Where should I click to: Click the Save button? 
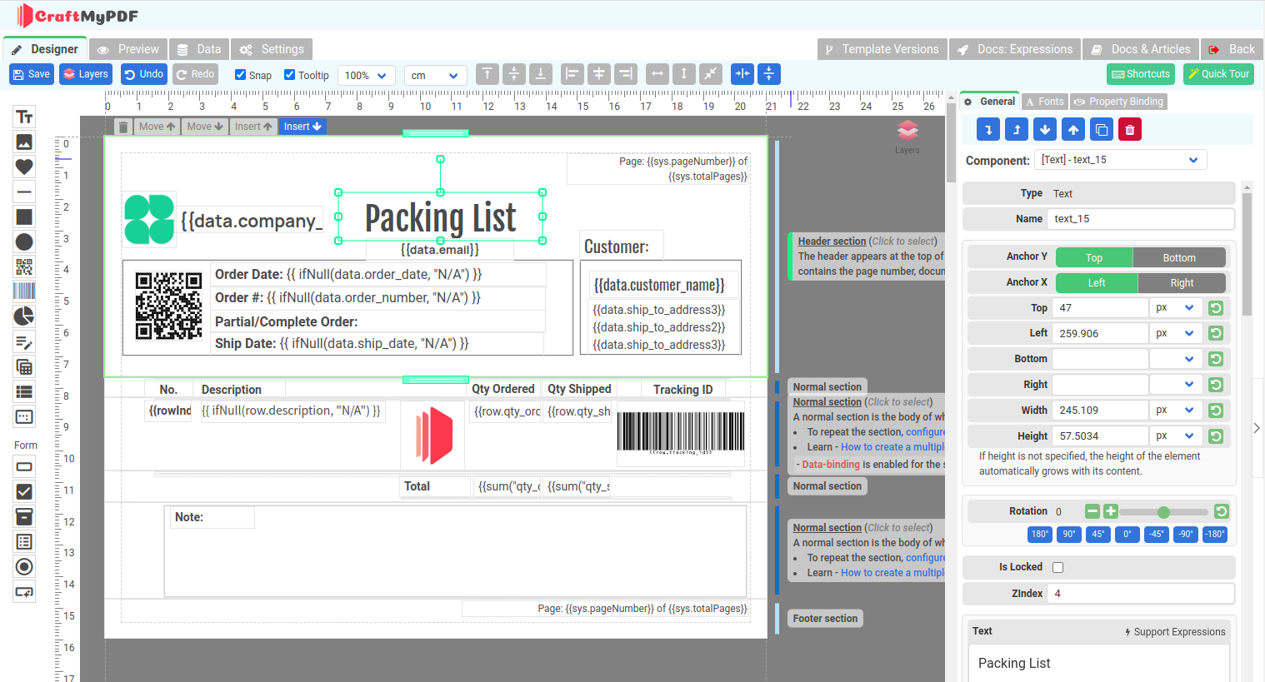(31, 74)
